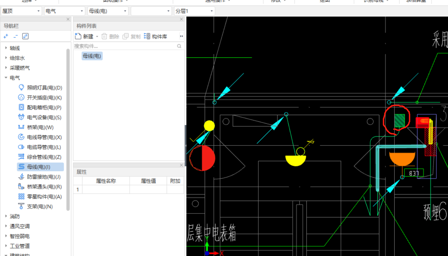This screenshot has width=448, height=256.
Task: Select 支架(电)(N) bracket item
Action: (36, 207)
